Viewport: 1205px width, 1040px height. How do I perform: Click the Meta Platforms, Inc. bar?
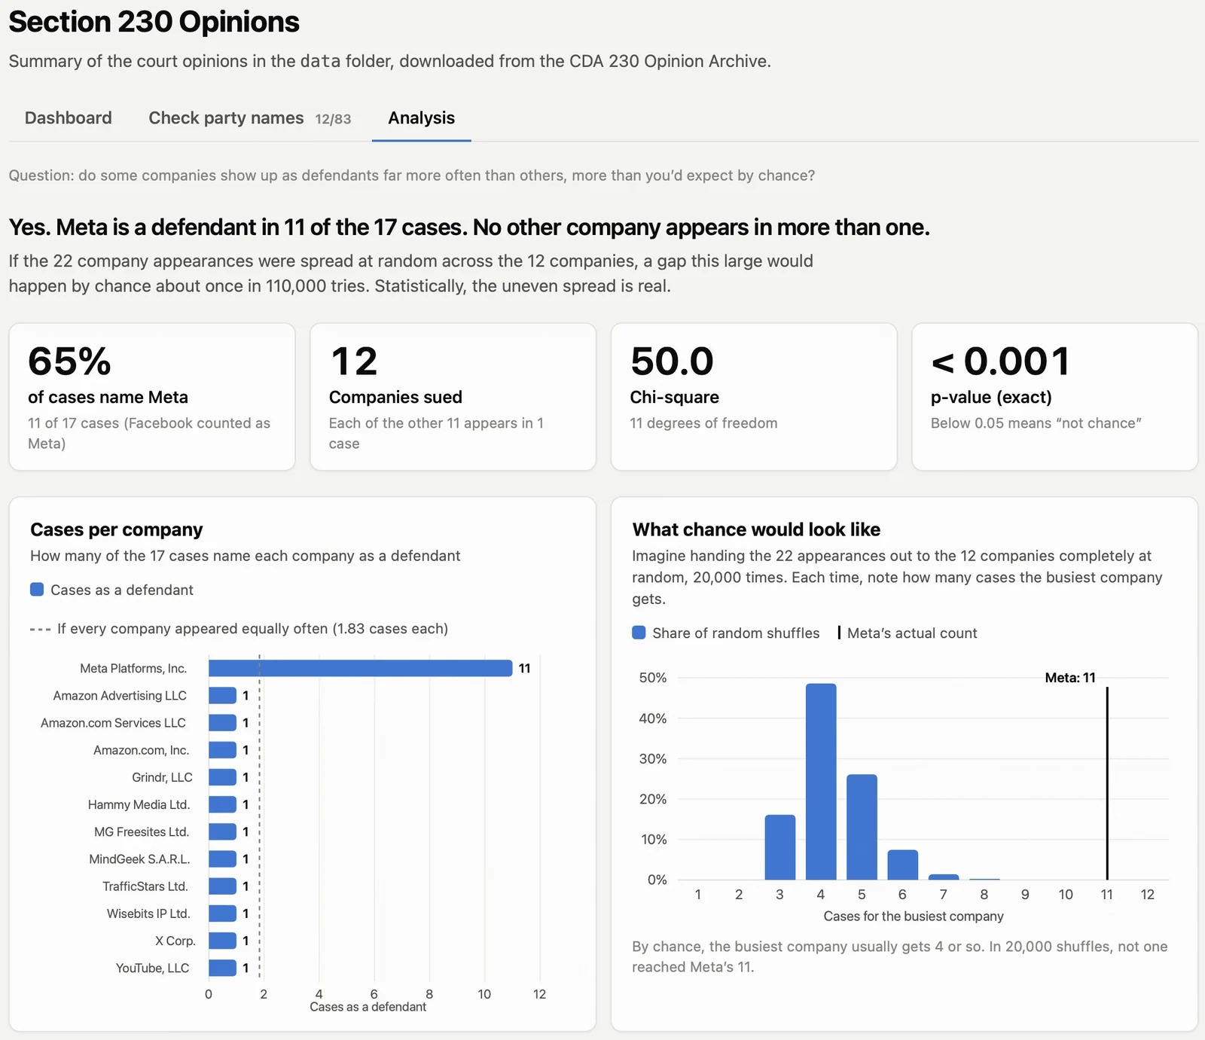point(360,668)
